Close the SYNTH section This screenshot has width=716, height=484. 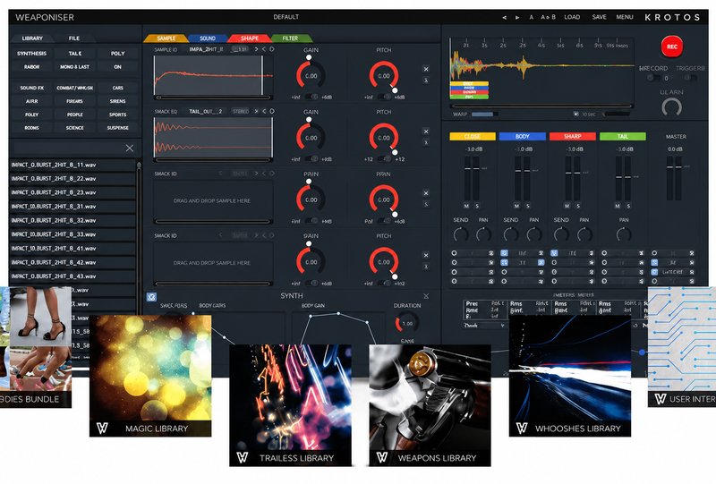click(x=426, y=296)
